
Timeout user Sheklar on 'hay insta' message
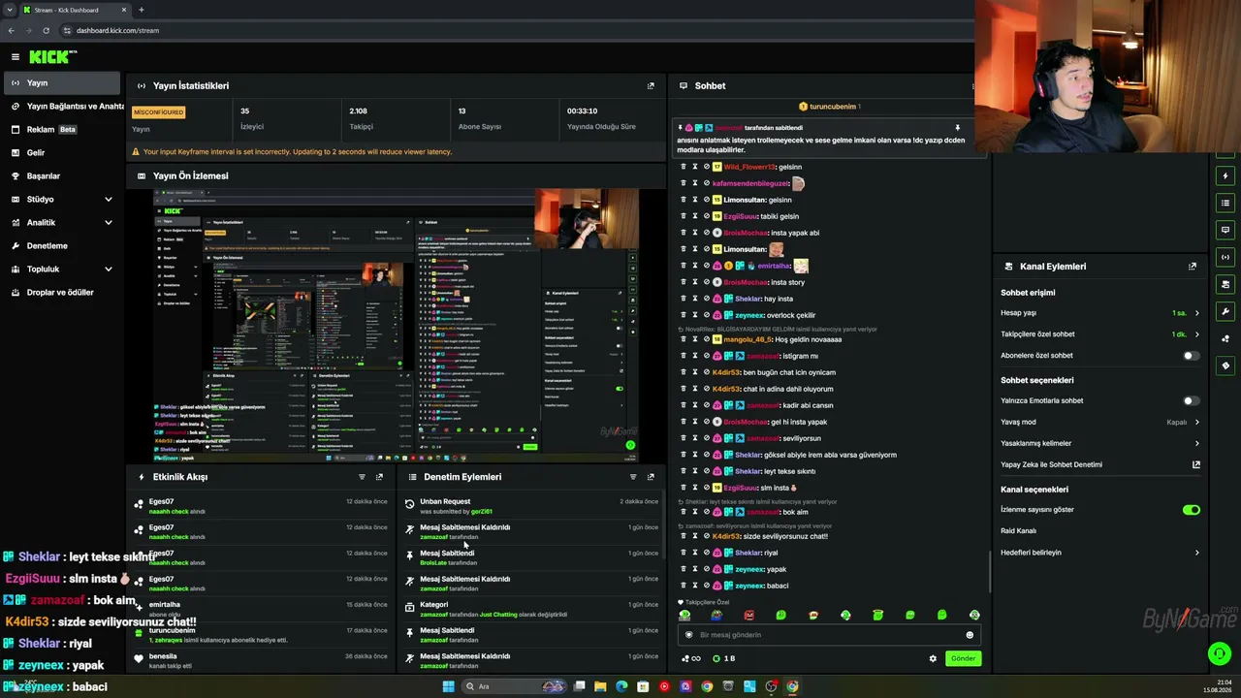[x=694, y=299]
